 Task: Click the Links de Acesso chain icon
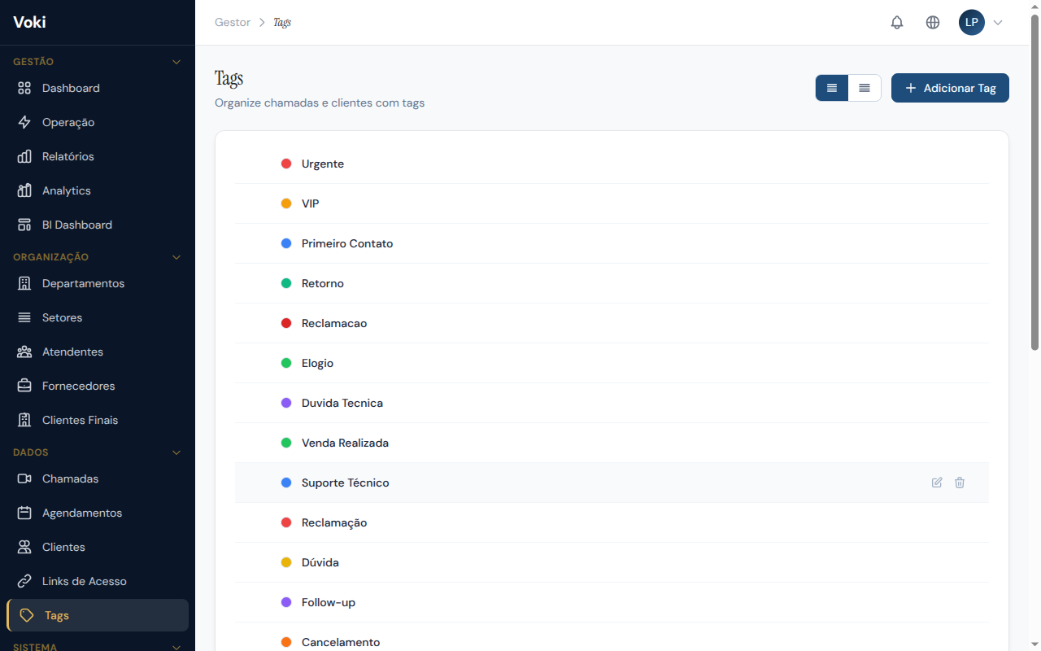point(24,581)
